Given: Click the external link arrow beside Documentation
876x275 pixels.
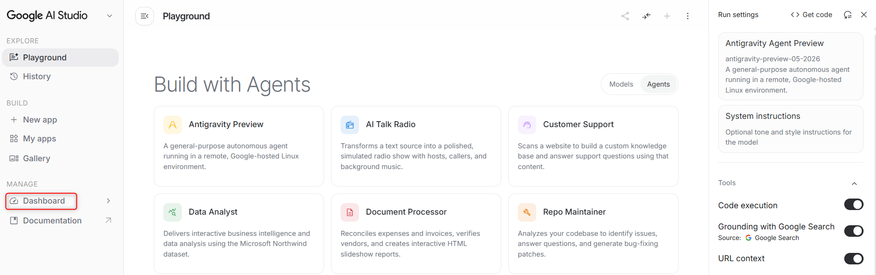Looking at the screenshot, I should click(x=108, y=220).
